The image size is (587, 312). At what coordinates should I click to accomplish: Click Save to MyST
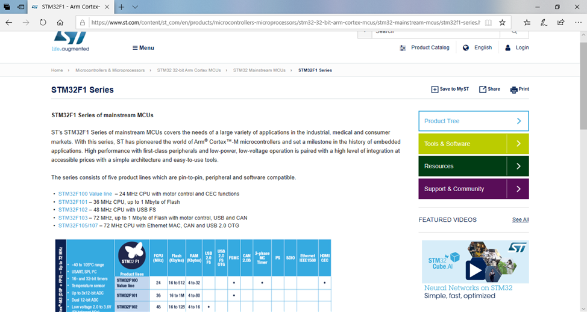click(450, 89)
